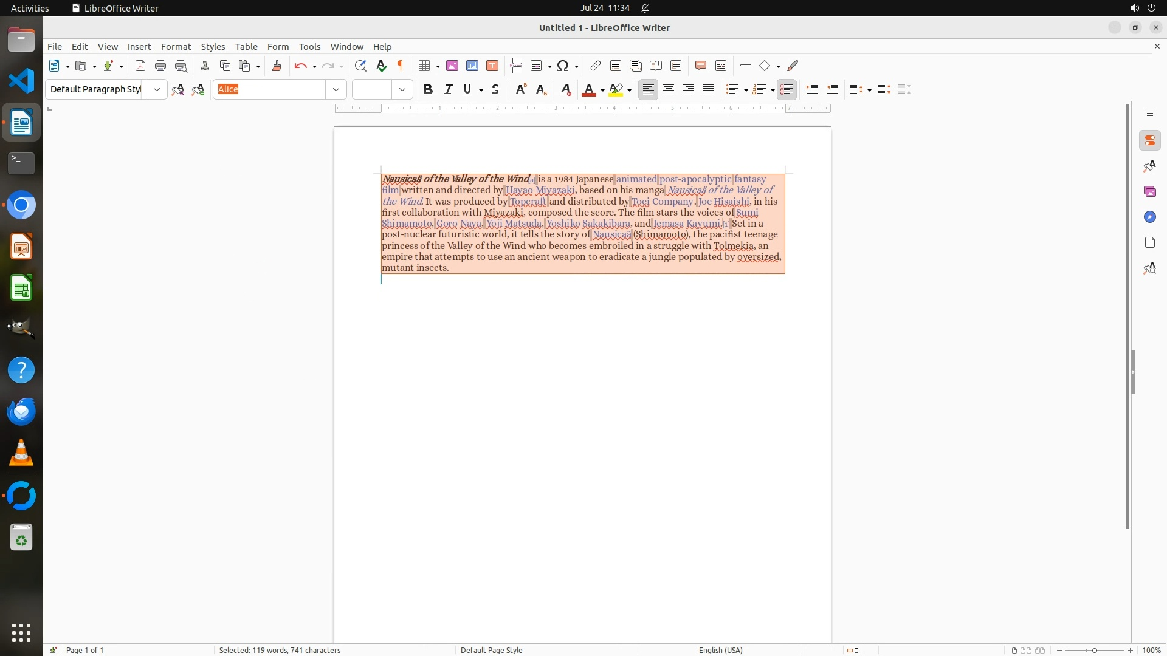Click the Insert Special Character omega icon
The height and width of the screenshot is (656, 1167).
pyautogui.click(x=563, y=66)
